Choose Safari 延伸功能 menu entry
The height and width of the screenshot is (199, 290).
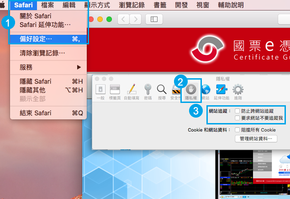pos(48,25)
